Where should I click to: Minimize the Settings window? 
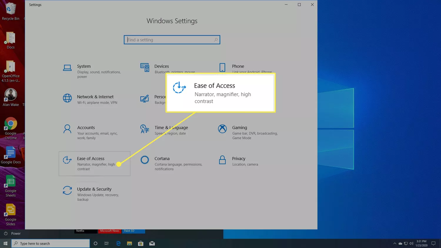click(x=286, y=5)
